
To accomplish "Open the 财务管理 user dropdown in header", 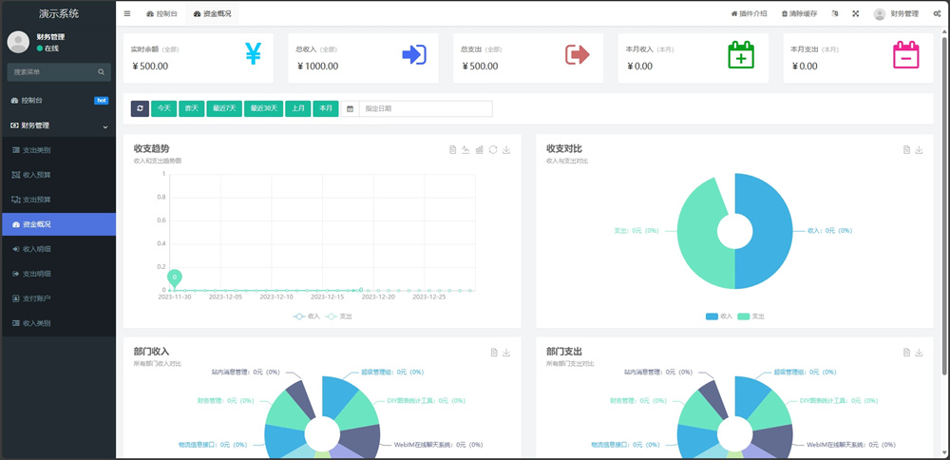I will 897,13.
